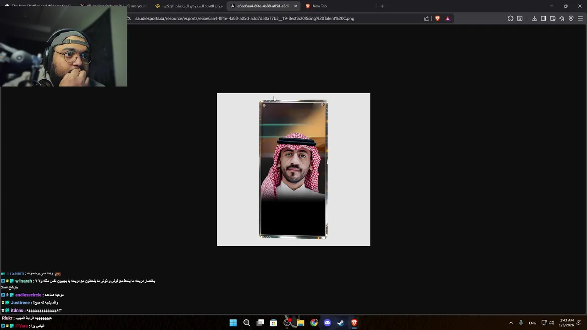Viewport: 587px width, 330px height.
Task: Open a new tab with plus button
Action: (x=382, y=6)
